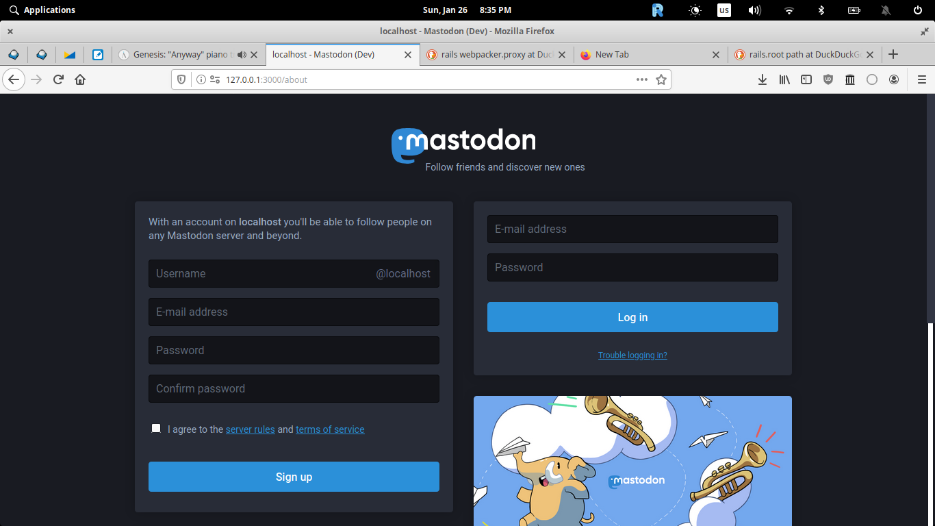Open the uBlock Origin extension icon
935x526 pixels.
pos(828,79)
